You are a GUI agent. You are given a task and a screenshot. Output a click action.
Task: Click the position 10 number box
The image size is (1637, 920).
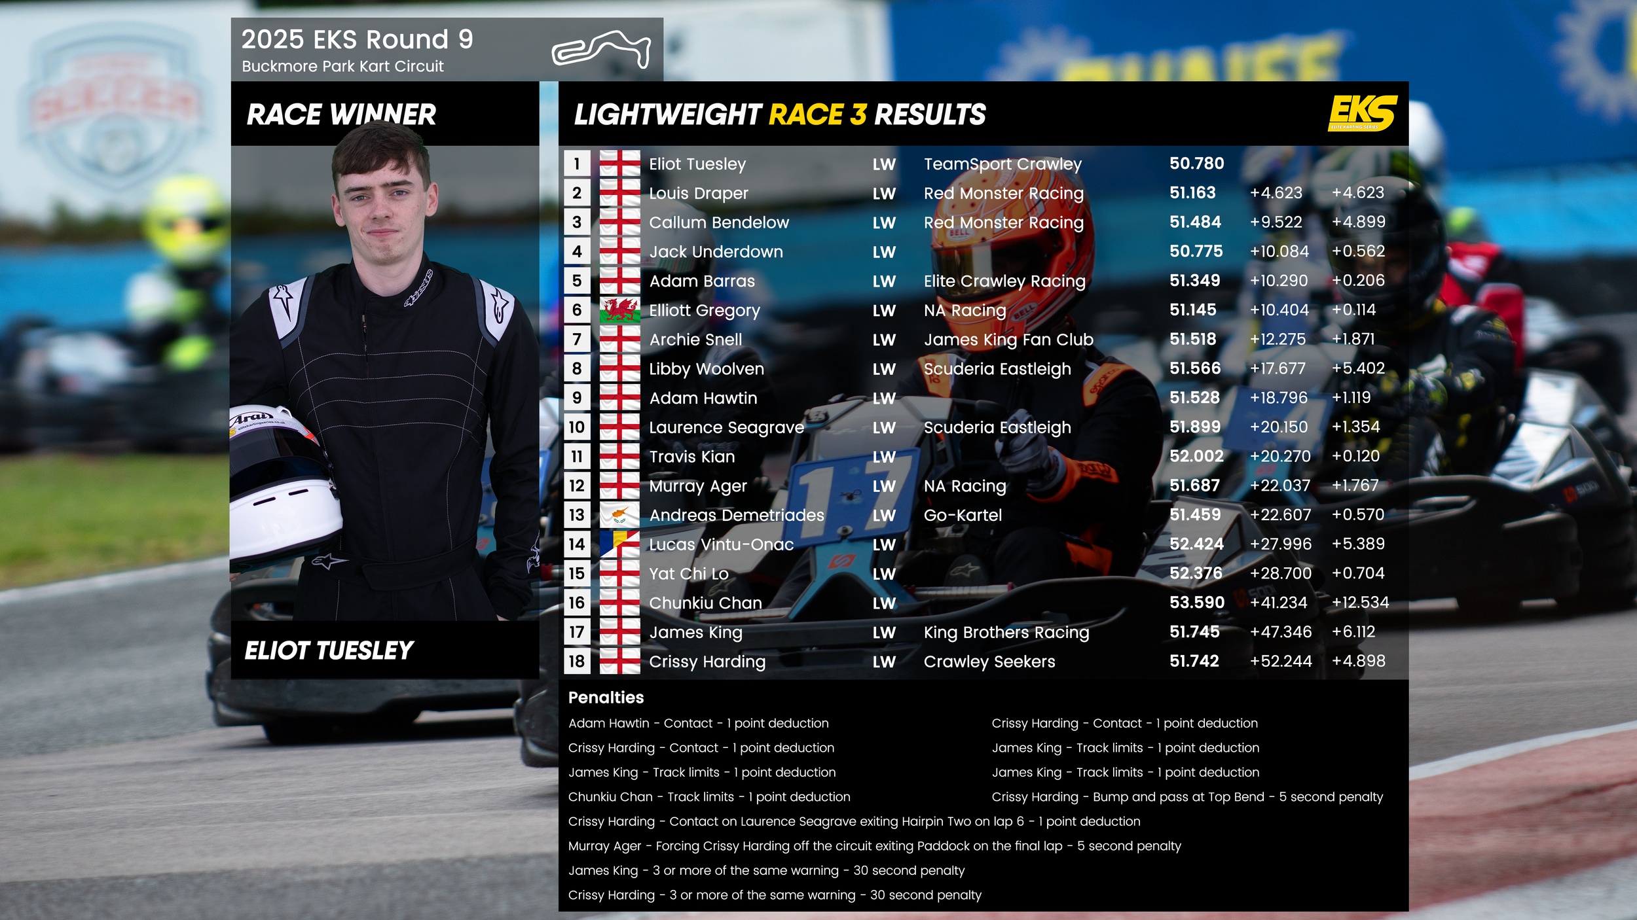pos(576,427)
